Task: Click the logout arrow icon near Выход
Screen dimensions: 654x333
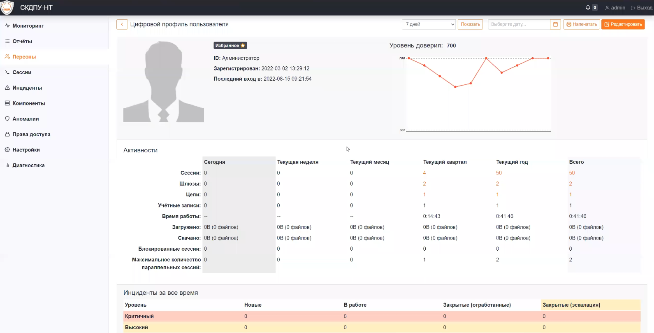Action: (x=633, y=8)
